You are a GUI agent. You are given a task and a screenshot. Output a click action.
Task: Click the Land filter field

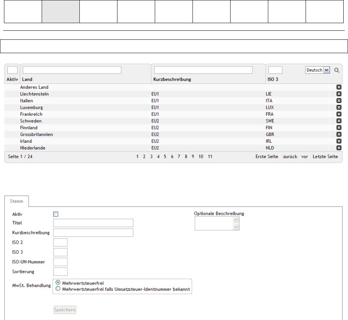(72, 70)
